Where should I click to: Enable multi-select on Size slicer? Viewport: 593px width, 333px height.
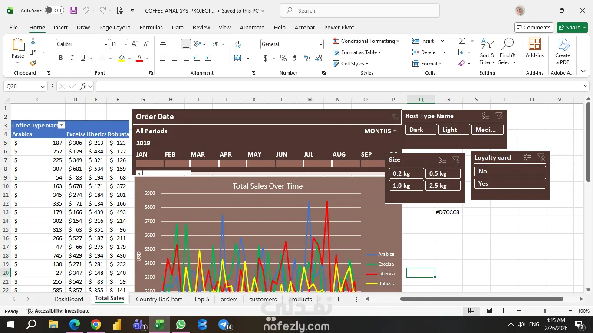[442, 160]
